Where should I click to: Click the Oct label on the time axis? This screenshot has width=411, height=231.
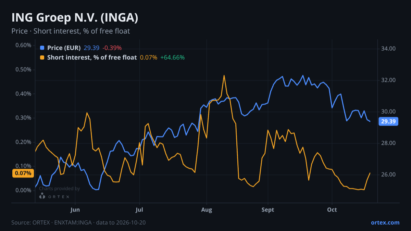coord(332,210)
